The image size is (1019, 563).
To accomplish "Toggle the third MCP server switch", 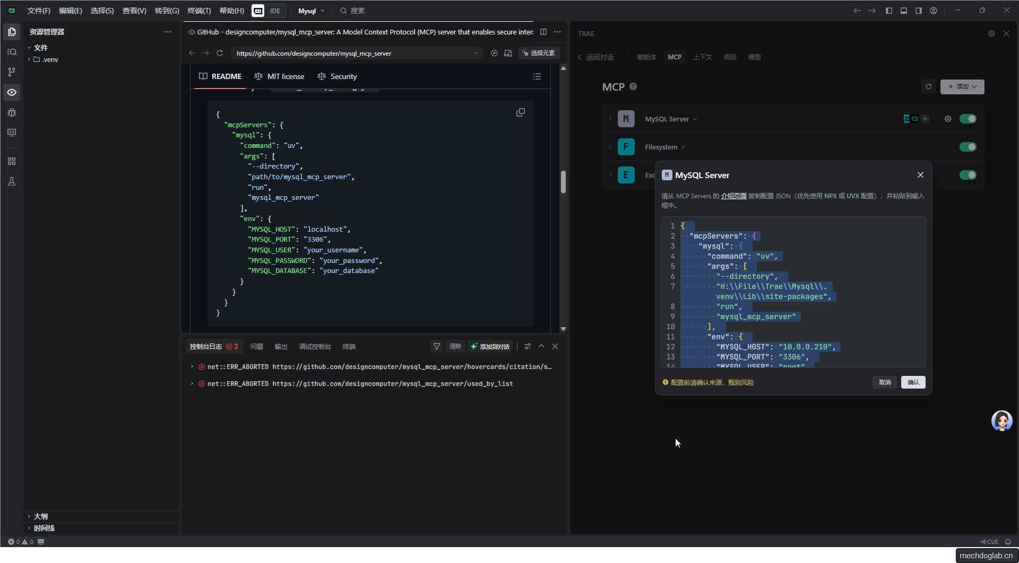I will pyautogui.click(x=968, y=175).
